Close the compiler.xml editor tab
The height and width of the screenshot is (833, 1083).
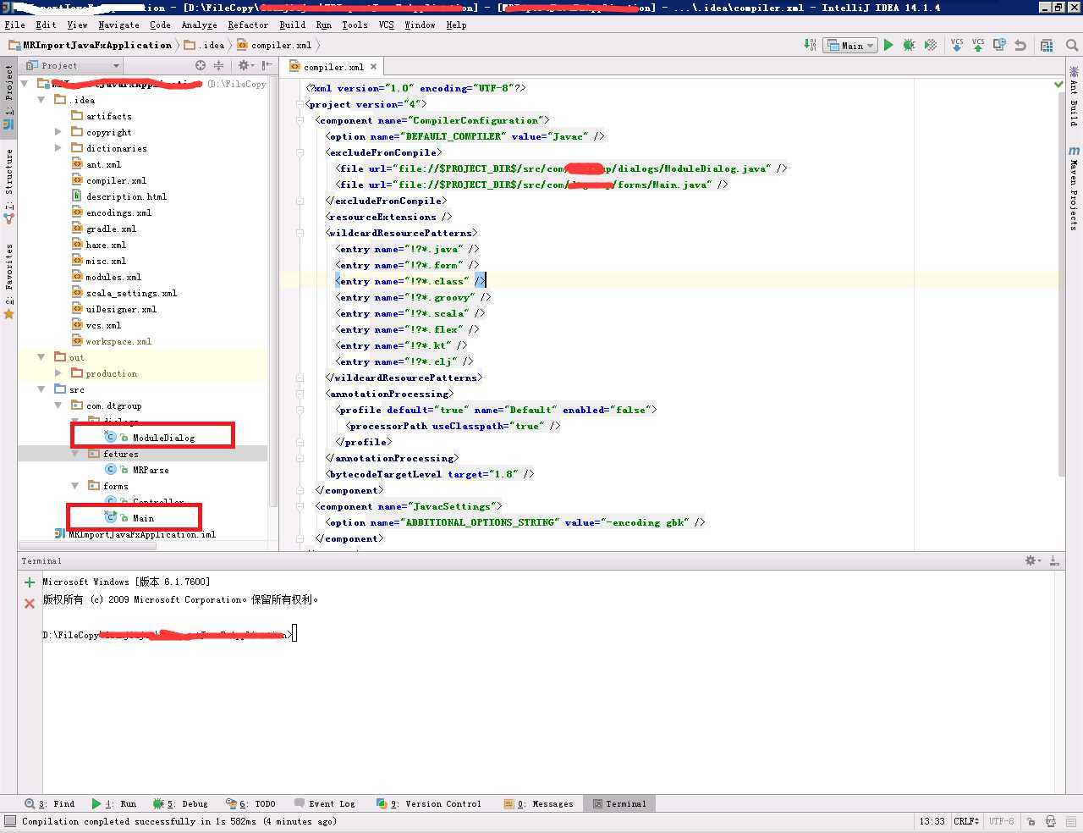pyautogui.click(x=373, y=66)
